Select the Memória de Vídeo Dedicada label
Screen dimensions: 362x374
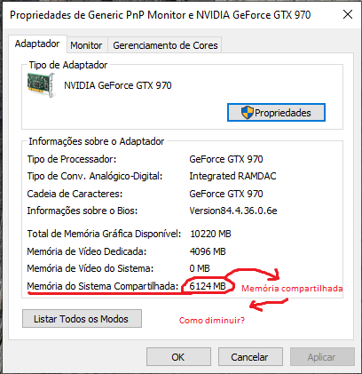87,251
